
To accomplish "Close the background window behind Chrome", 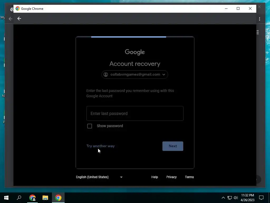I will pyautogui.click(x=259, y=7).
